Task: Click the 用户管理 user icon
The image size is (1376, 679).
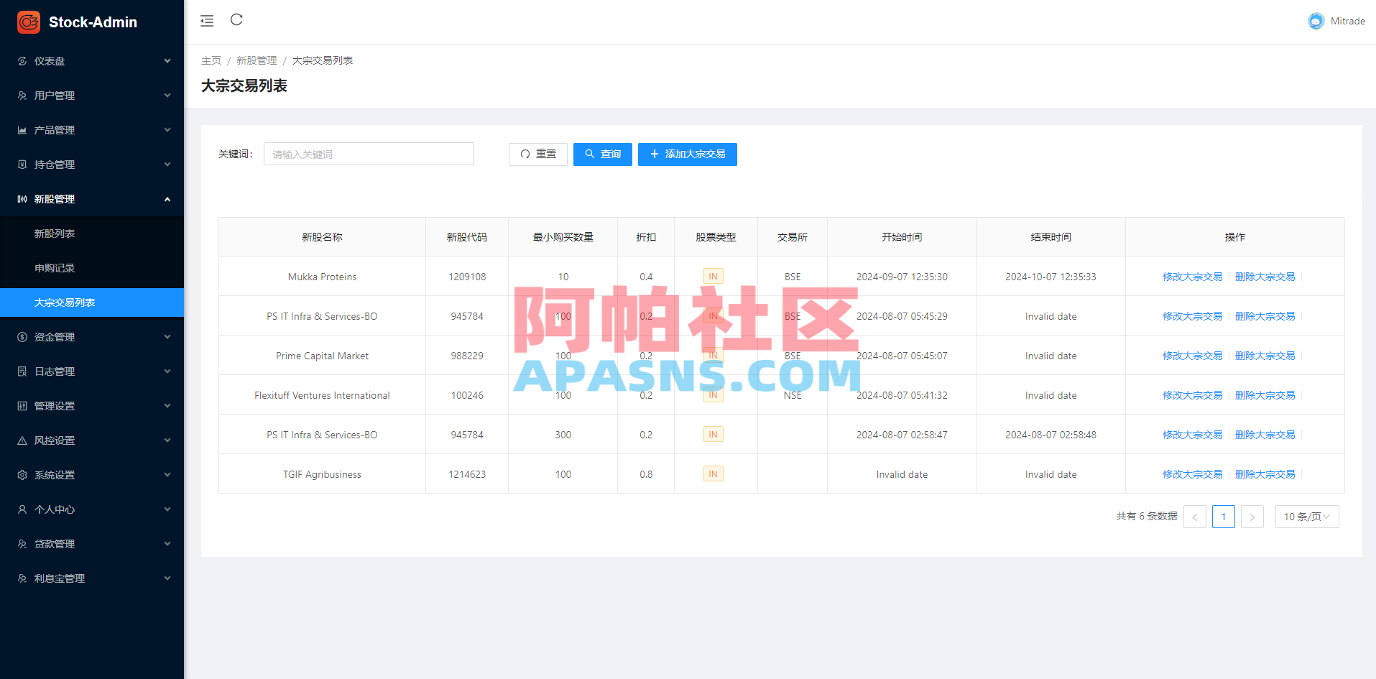Action: click(x=22, y=95)
